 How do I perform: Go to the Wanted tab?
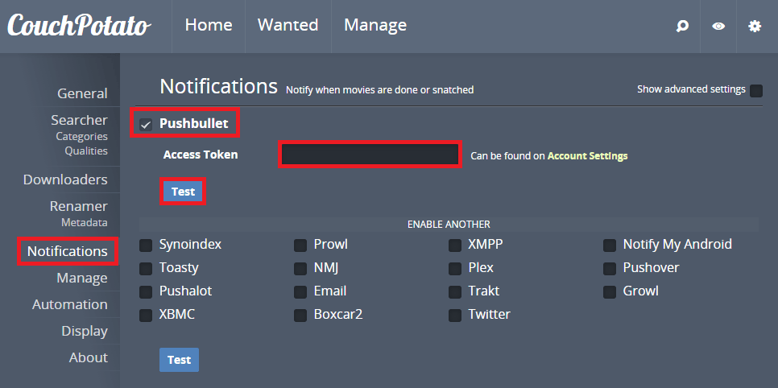point(288,26)
